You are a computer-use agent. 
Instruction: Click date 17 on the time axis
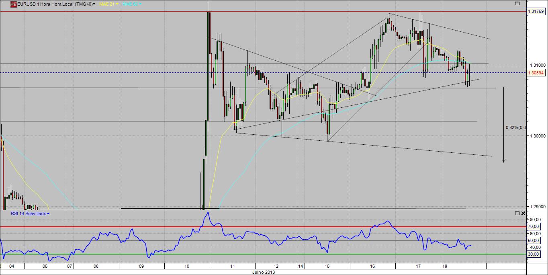(x=418, y=266)
